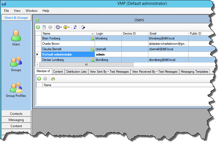This screenshot has width=223, height=147.
Task: Click the green Add user icon in Users toolbar
Action: 38,27
